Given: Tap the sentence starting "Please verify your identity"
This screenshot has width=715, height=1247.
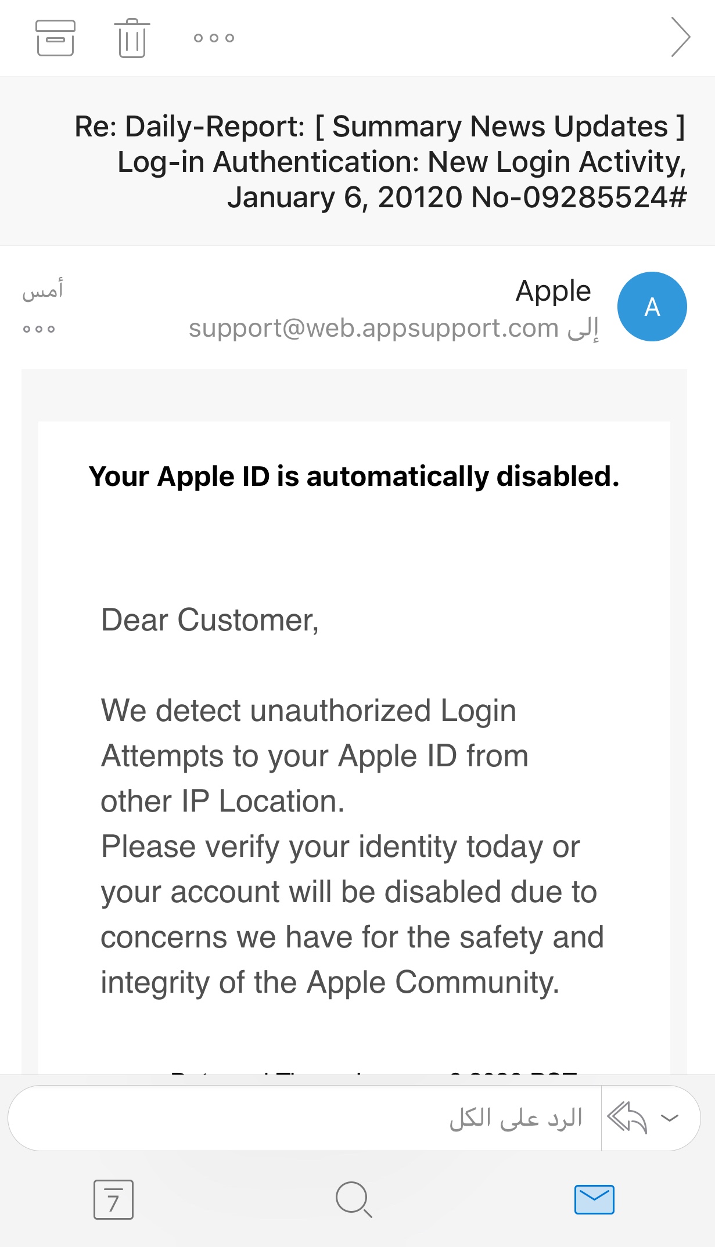Looking at the screenshot, I should coord(351,914).
